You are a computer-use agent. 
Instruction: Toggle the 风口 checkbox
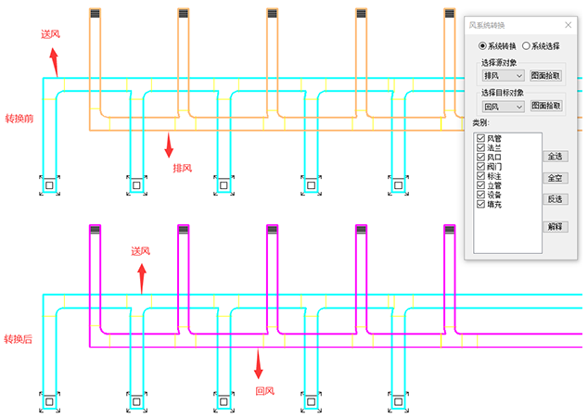coord(480,158)
